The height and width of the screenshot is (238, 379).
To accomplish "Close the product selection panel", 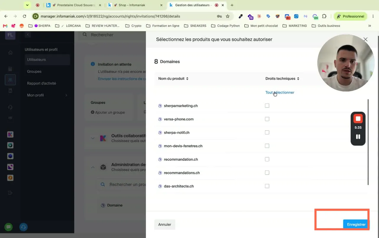I will [x=365, y=39].
